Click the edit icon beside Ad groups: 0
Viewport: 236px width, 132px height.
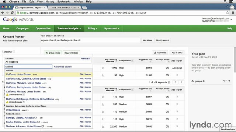(x=225, y=81)
